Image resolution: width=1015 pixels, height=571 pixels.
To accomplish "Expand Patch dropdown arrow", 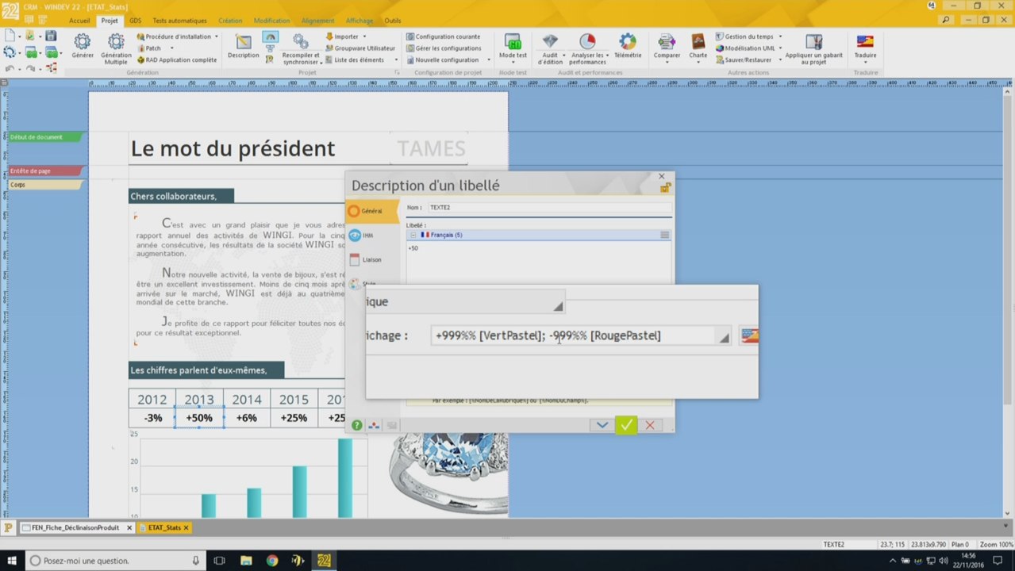I will [x=171, y=48].
